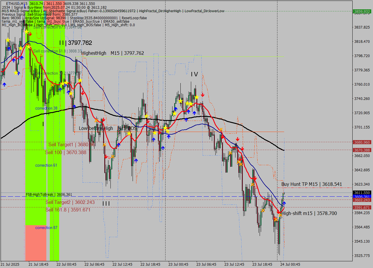Click the black current price tag 3611.550
This screenshot has width=373, height=268.
(x=362, y=193)
